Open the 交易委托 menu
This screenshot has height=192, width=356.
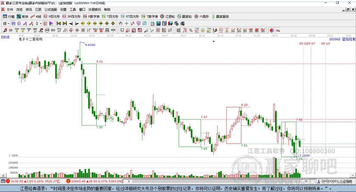tap(95, 9)
